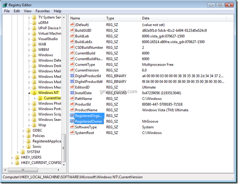Click the tree scroll right arrow

59,170
